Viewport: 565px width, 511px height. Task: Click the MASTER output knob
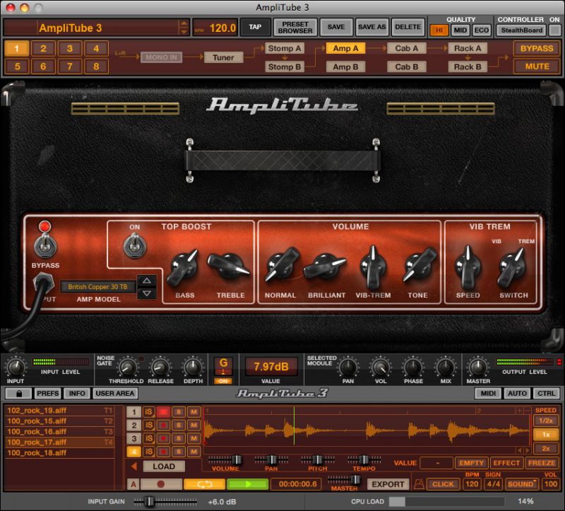click(x=478, y=367)
